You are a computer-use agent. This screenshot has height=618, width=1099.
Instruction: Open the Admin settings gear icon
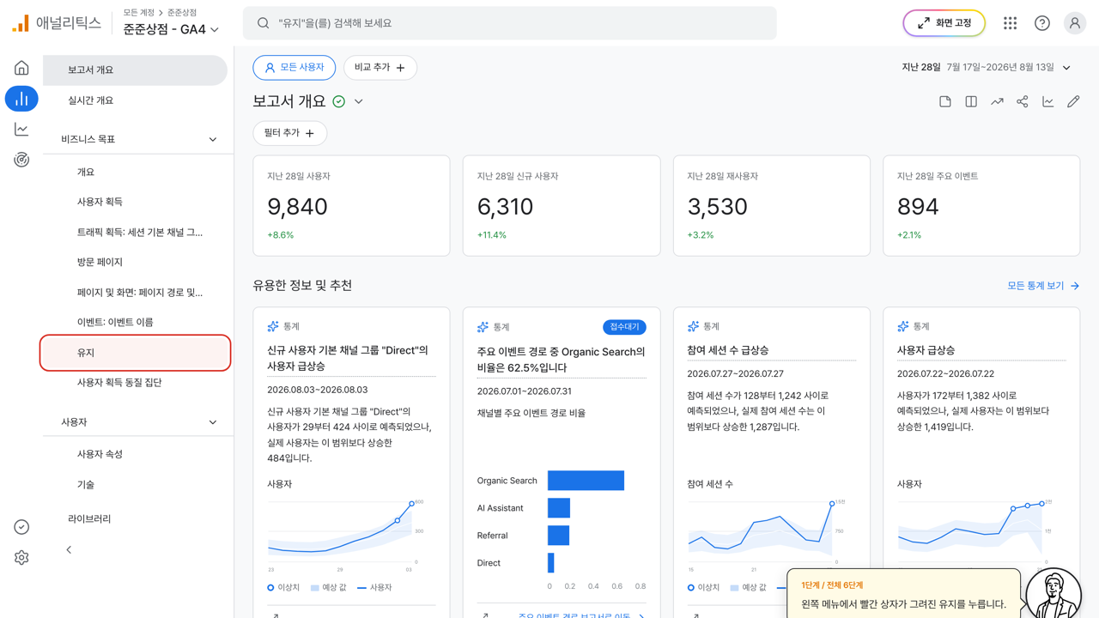point(21,558)
